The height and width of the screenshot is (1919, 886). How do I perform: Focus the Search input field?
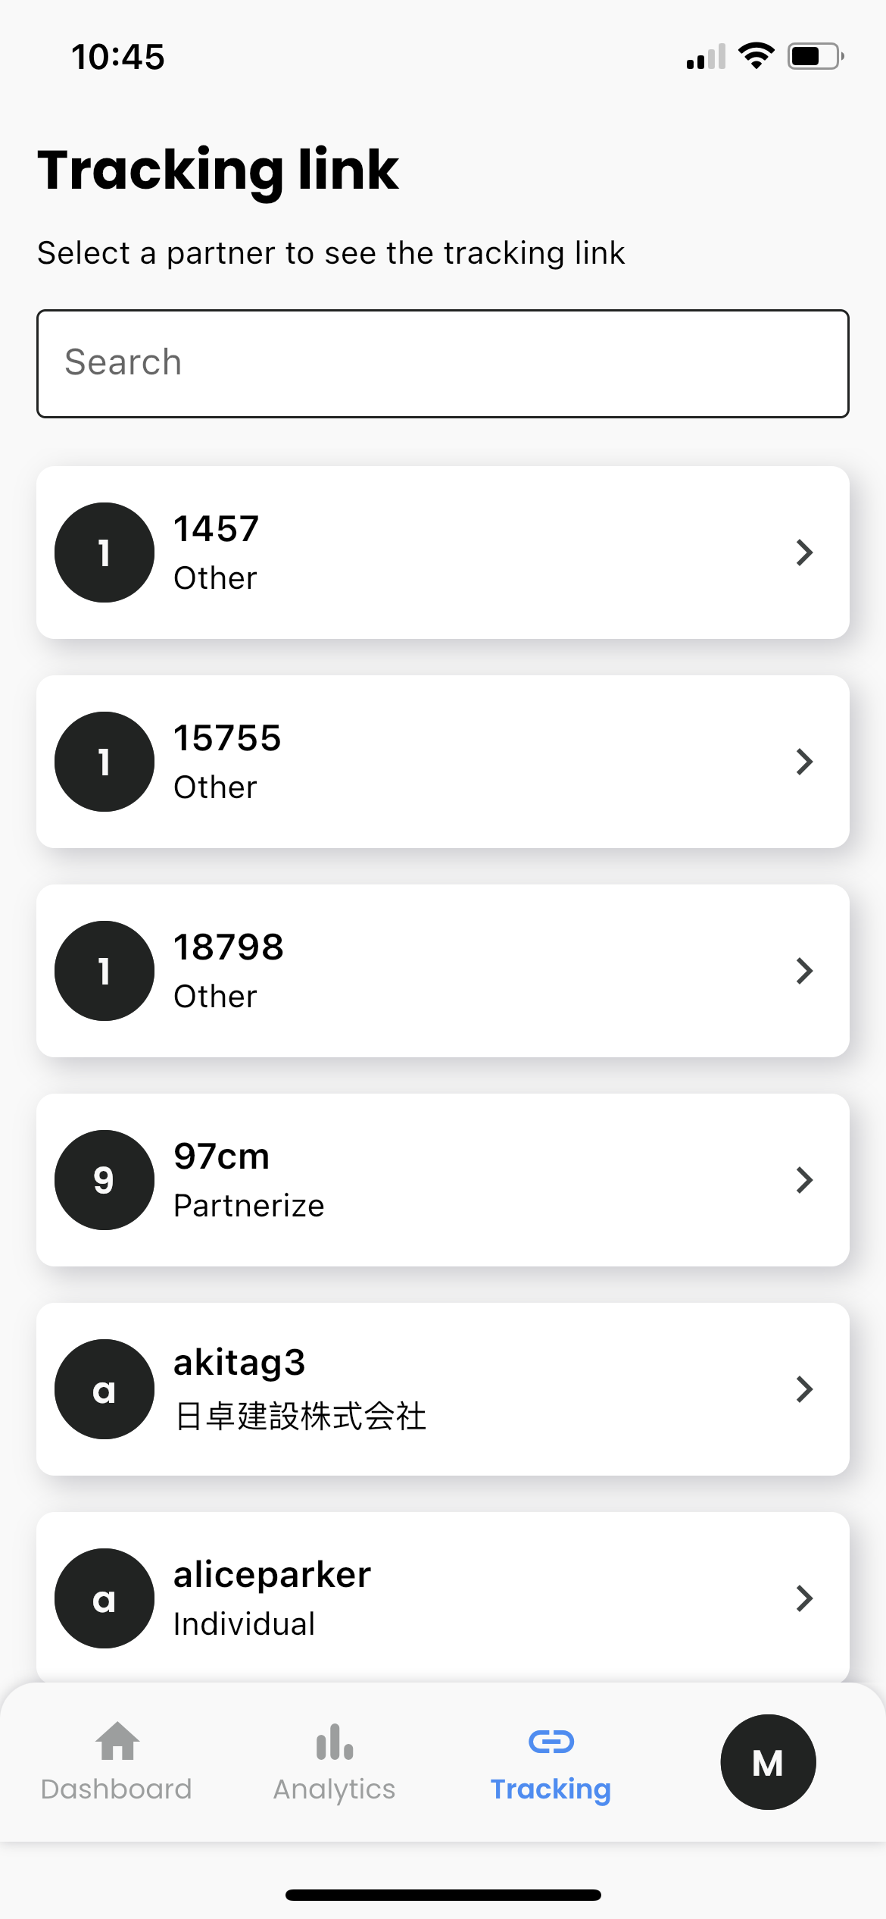pos(443,364)
